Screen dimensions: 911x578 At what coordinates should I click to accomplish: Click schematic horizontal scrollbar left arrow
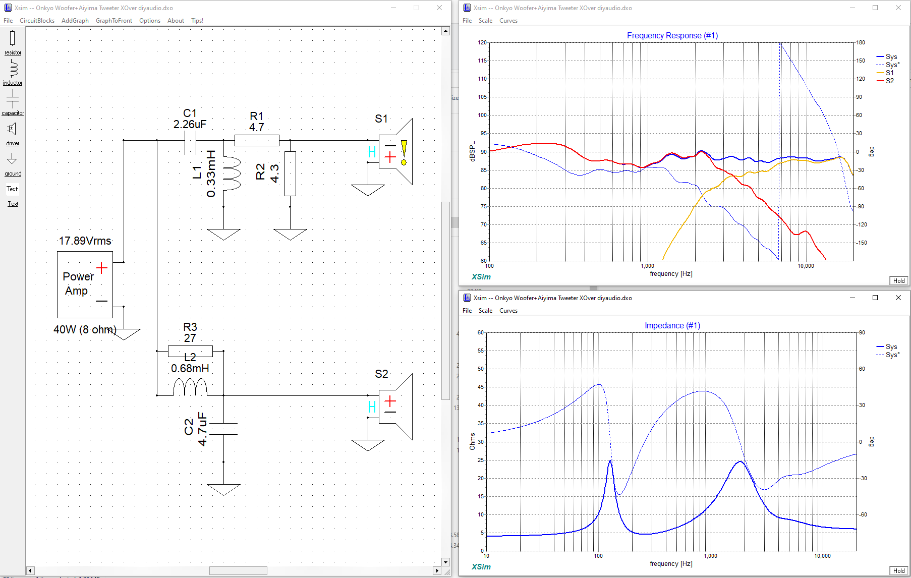pyautogui.click(x=30, y=570)
